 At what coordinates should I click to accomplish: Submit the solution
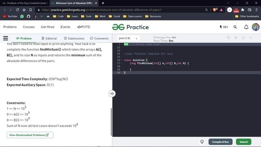click(243, 142)
